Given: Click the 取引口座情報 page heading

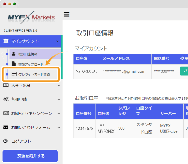Looking at the screenshot, I should pyautogui.click(x=95, y=33).
